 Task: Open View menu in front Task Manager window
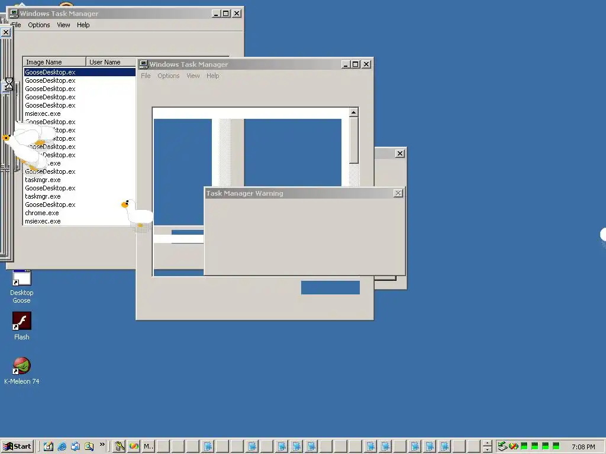[194, 76]
